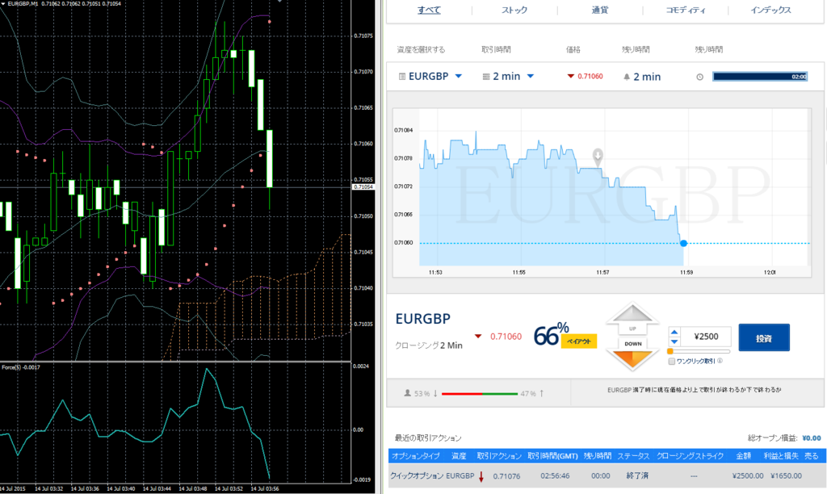
Task: Select the クイックオプション EURGBP trade row
Action: click(x=607, y=475)
